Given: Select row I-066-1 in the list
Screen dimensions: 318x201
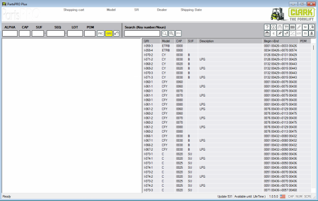Looking at the screenshot, I should [227, 136].
